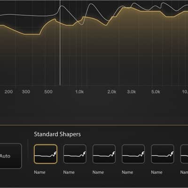
Task: Click the Name label under first preset
Action: click(39, 172)
